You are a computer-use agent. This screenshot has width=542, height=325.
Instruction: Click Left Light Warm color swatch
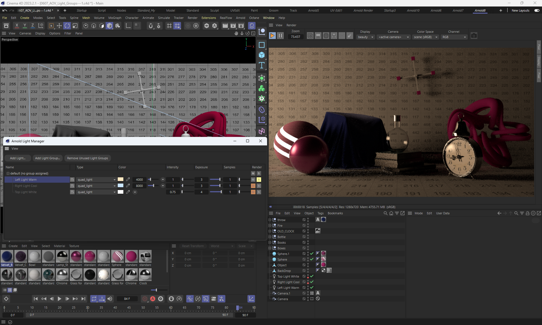(x=121, y=180)
